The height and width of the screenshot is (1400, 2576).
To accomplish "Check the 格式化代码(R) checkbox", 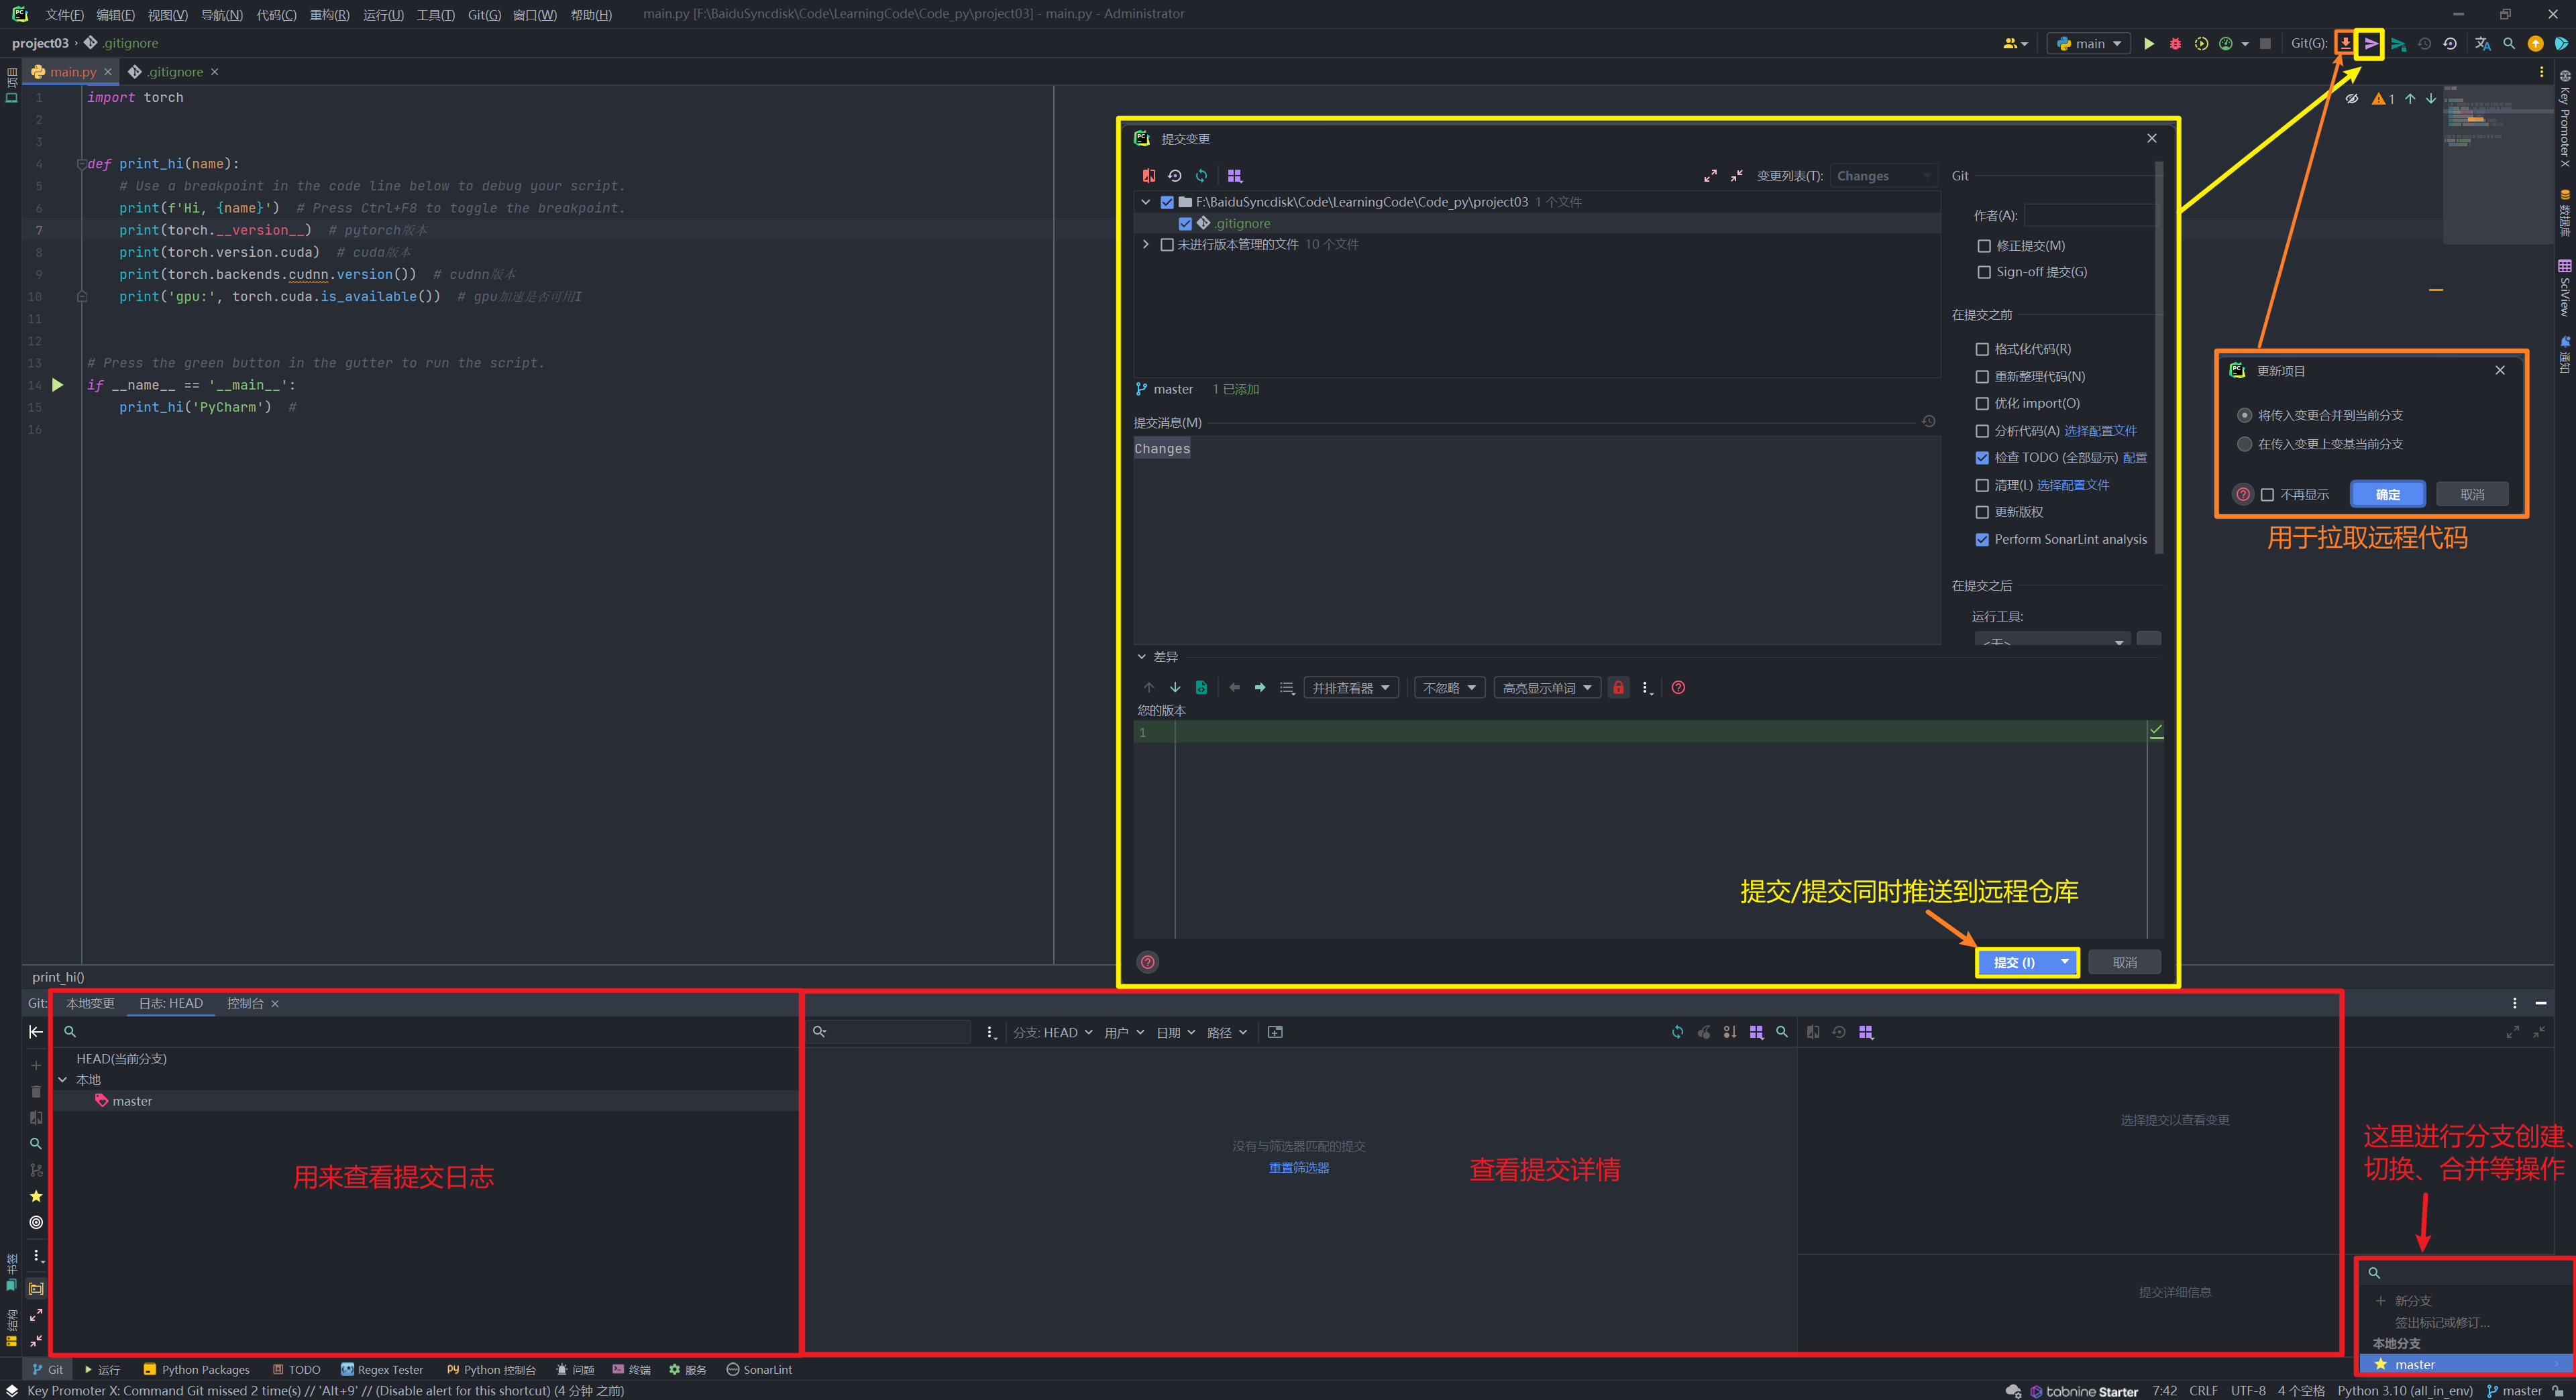I will click(1982, 350).
